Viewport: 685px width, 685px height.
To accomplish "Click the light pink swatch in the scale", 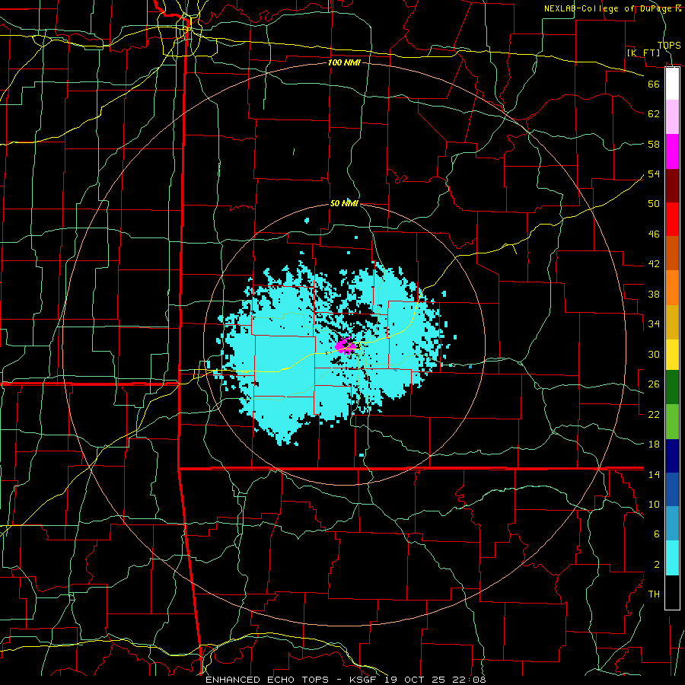I will click(672, 117).
